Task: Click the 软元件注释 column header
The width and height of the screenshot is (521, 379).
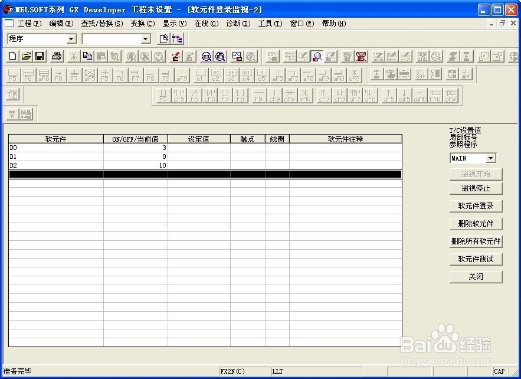Action: (x=346, y=139)
